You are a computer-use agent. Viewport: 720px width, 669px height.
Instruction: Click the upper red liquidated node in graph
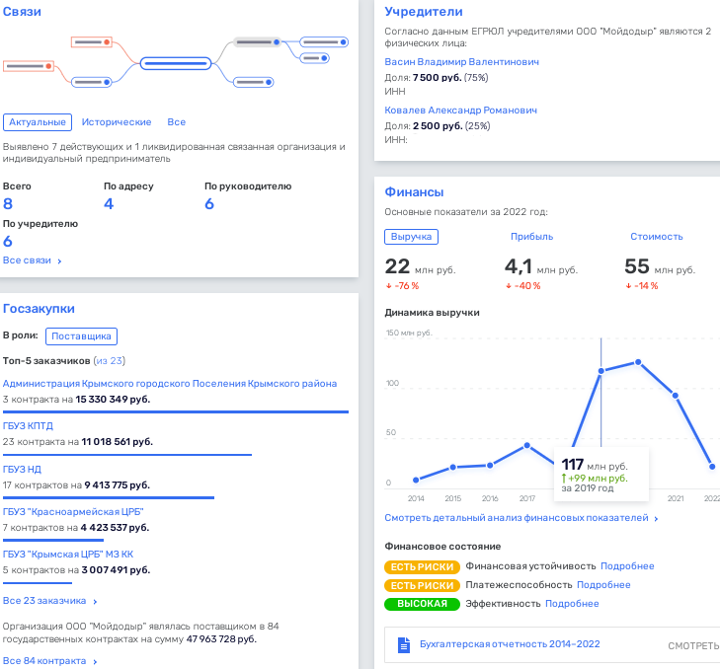pos(92,42)
